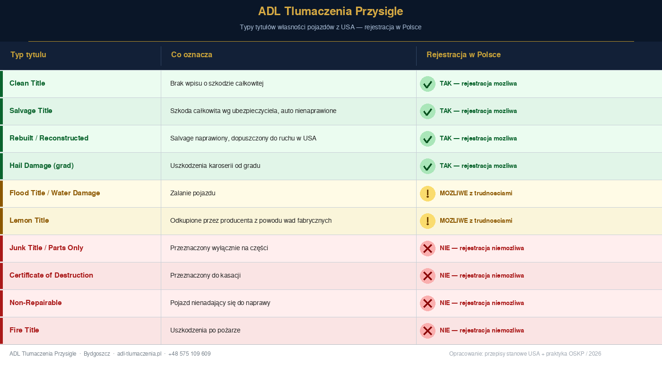Click the red X icon for Fire Title
The width and height of the screenshot is (662, 367).
427,331
